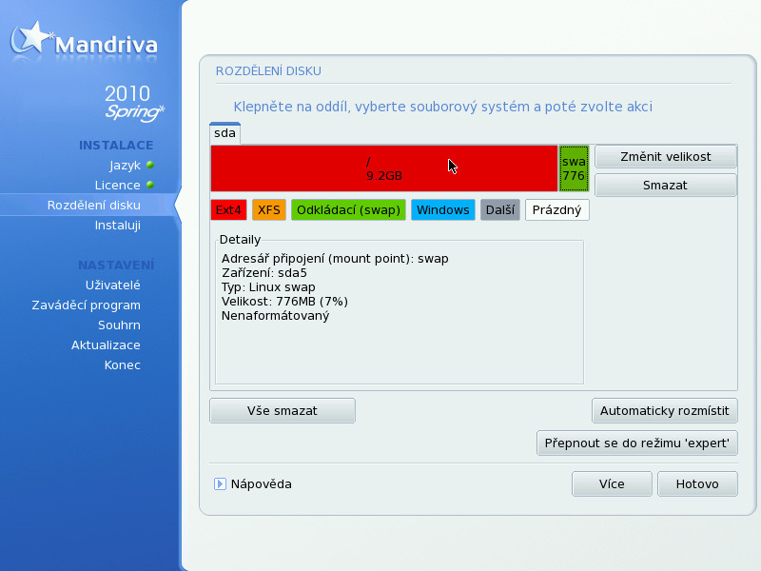Expand the Nápověda help section
Image resolution: width=761 pixels, height=571 pixels.
(x=220, y=484)
